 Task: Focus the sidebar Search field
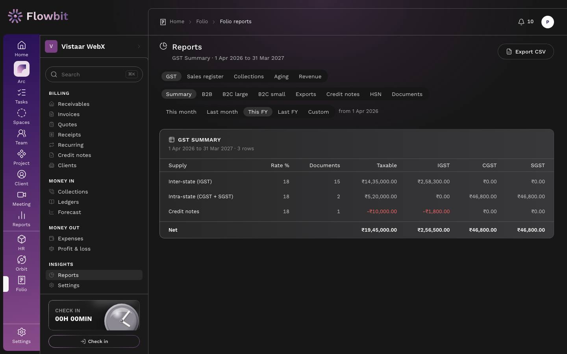tap(94, 74)
